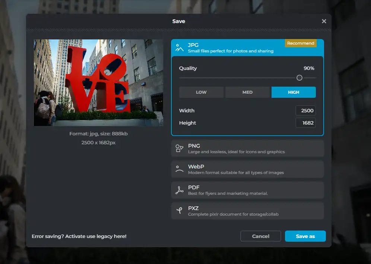The image size is (371, 264).
Task: Open the PXZ format option
Action: (247, 211)
